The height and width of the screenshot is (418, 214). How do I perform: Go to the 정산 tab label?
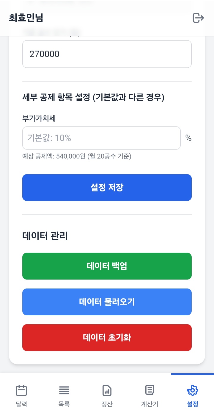pos(107,404)
